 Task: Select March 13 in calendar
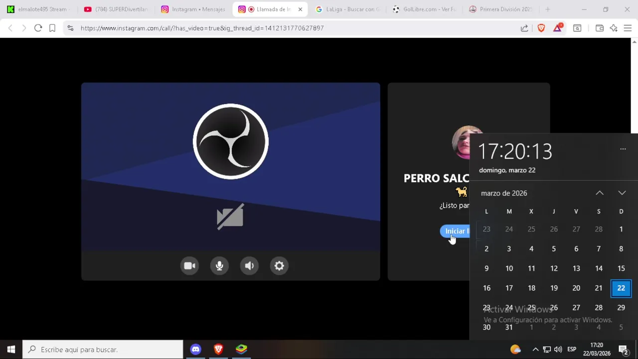coord(576,268)
